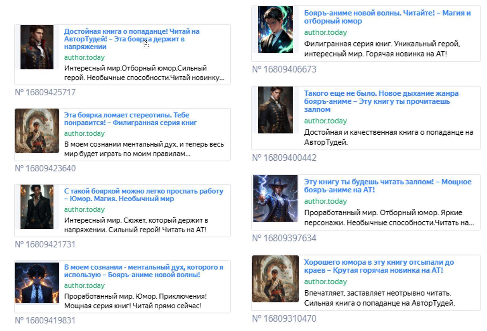
Task: Select the text "Мощная серия книг! Читай прямо сейчас!"
Action: 133,306
